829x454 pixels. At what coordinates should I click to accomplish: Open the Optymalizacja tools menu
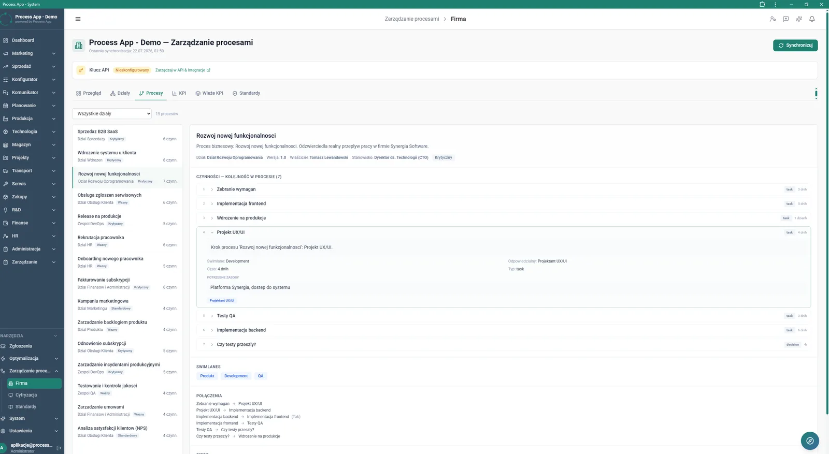point(30,359)
